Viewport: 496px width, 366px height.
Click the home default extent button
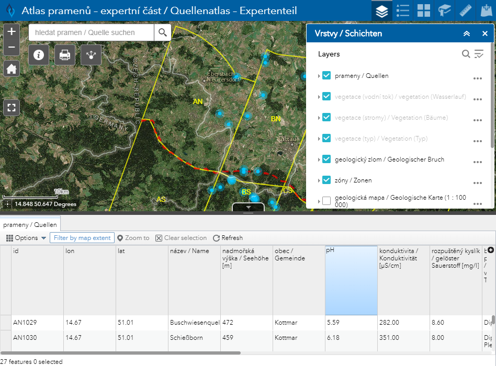pos(12,68)
